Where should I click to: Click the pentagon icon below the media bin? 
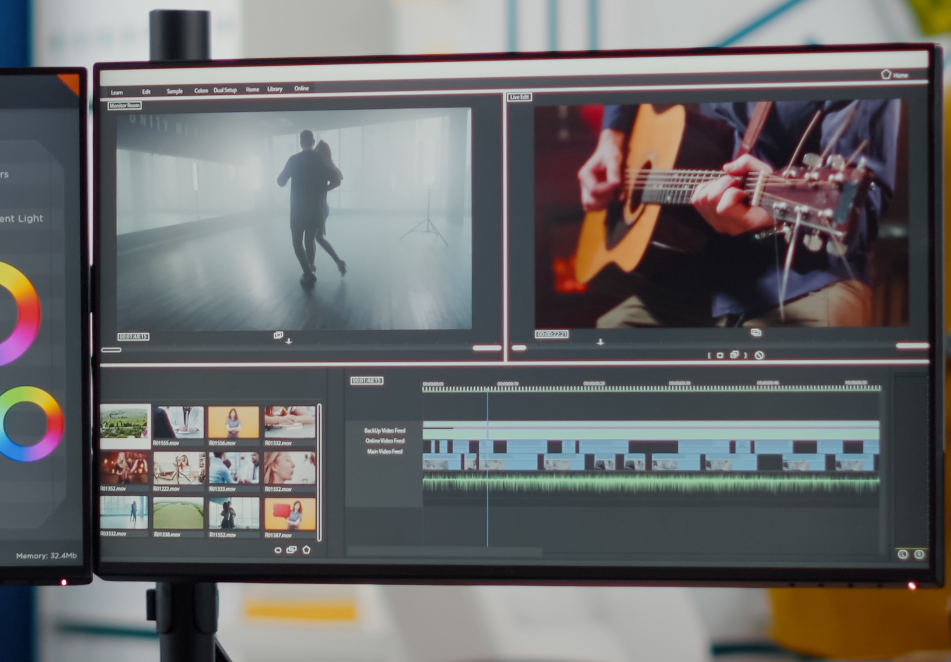click(x=306, y=550)
